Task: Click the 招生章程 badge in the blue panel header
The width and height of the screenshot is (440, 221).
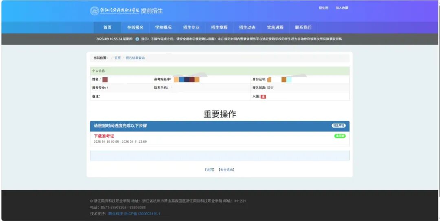Action: [339, 126]
